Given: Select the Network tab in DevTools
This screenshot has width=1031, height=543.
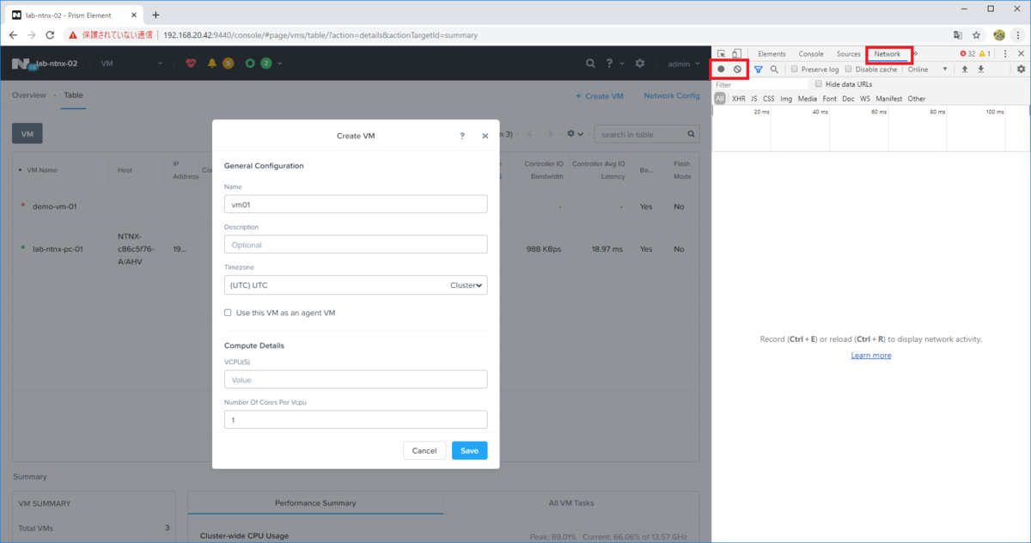Looking at the screenshot, I should (888, 53).
